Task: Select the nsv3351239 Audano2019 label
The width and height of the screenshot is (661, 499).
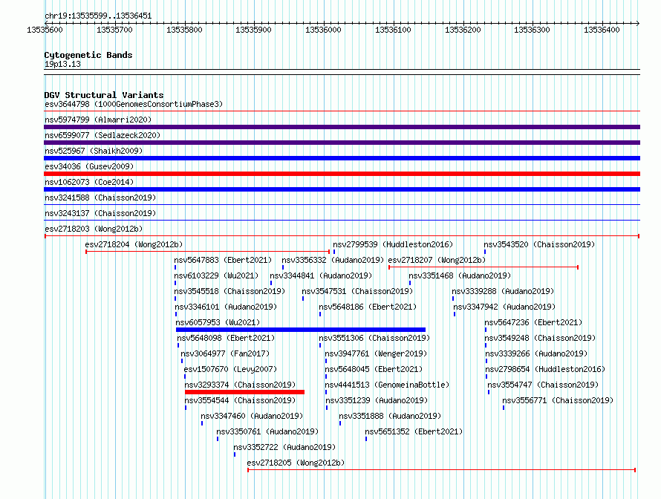Action: (377, 400)
